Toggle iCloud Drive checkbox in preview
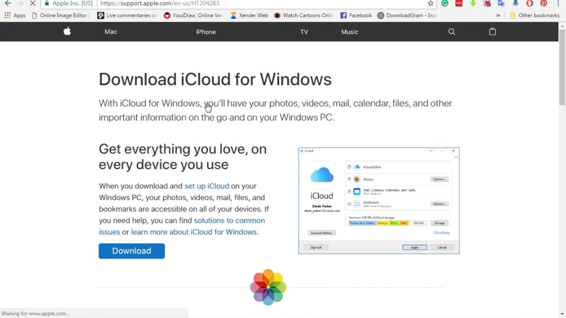The image size is (566, 318). 349,167
